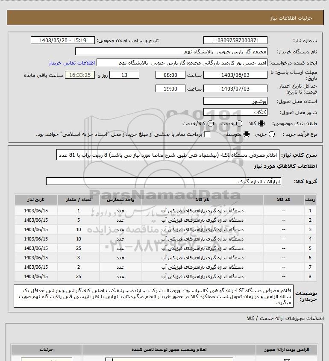Select the خدمت radio button
Screen dimensions: 329x361
pos(239,123)
